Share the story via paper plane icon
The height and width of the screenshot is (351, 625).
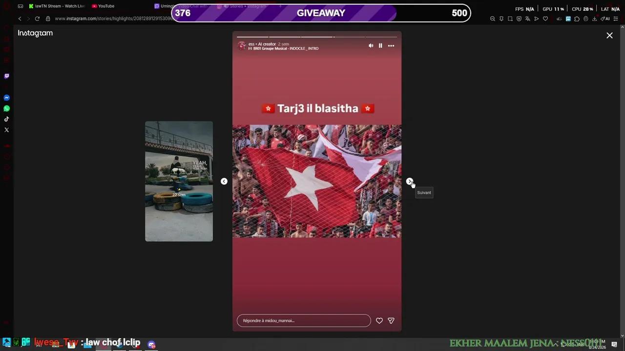tap(391, 321)
